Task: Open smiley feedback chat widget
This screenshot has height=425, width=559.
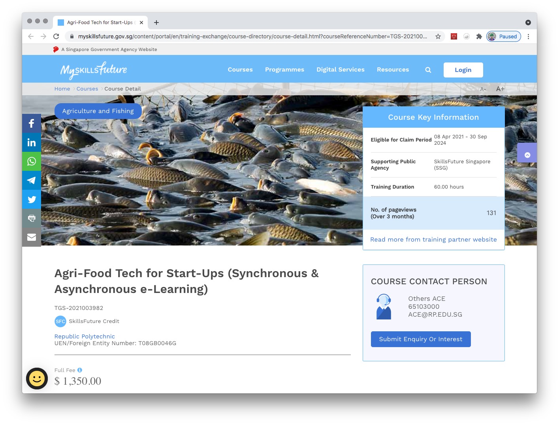Action: (x=37, y=378)
